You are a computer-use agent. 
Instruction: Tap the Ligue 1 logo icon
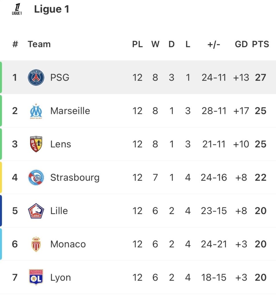click(17, 9)
